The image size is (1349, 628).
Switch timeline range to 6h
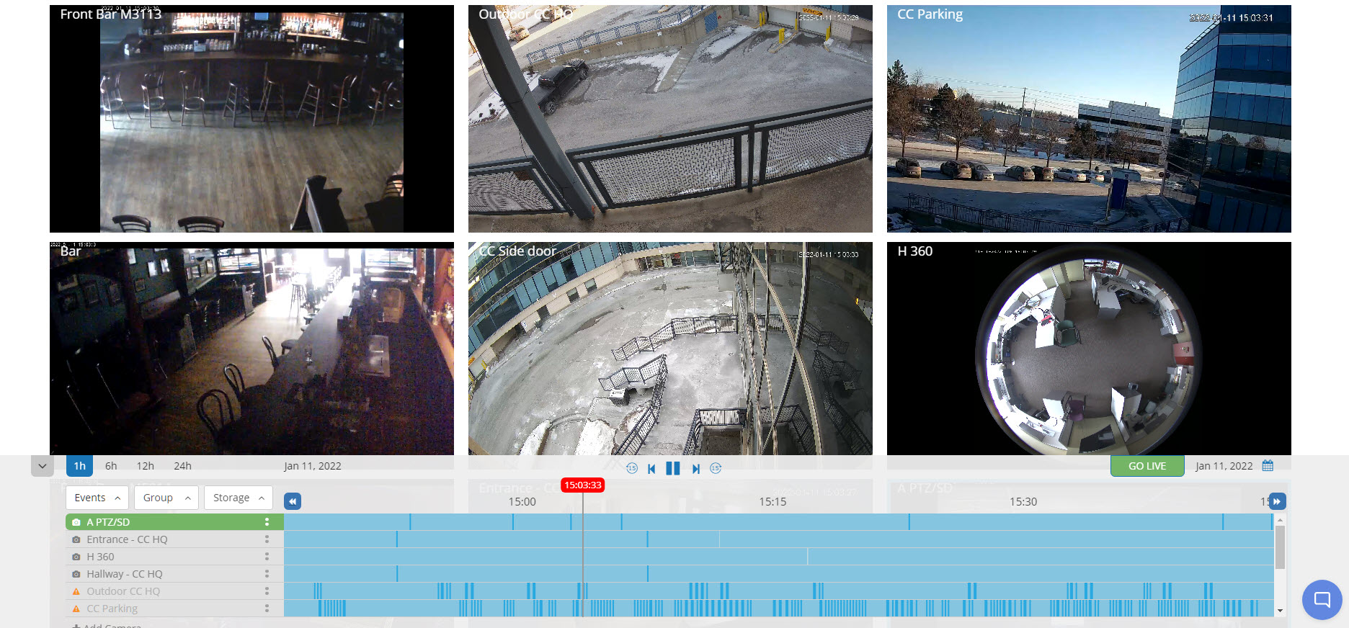click(111, 466)
